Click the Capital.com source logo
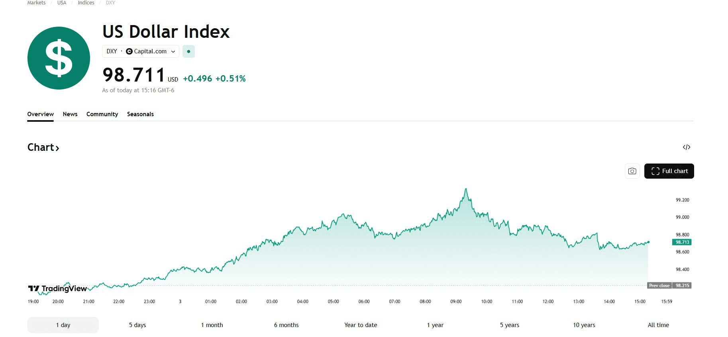 [129, 51]
